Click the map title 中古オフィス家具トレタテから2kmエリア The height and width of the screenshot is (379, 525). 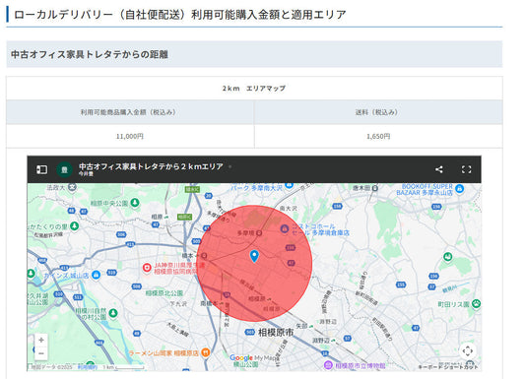click(151, 166)
